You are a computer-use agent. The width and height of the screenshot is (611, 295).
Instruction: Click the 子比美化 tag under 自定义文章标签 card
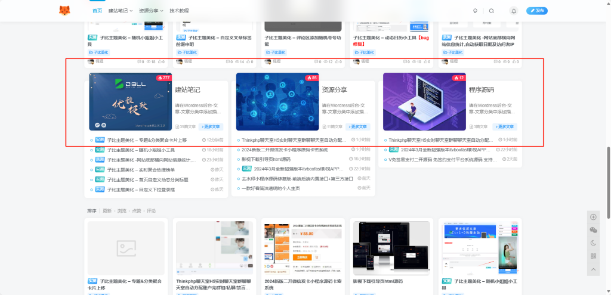pyautogui.click(x=187, y=52)
